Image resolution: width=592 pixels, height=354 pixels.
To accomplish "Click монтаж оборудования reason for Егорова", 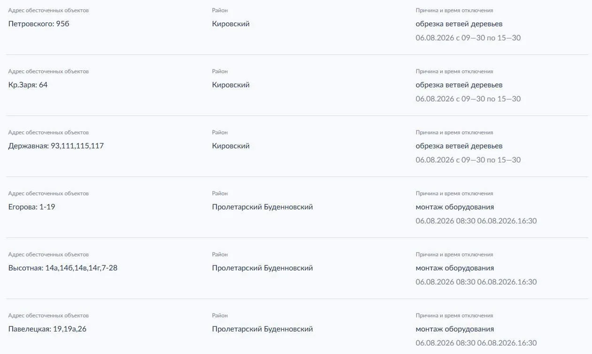I will [x=455, y=207].
